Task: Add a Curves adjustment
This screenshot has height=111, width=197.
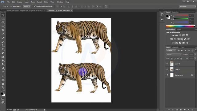Action: 180,35
